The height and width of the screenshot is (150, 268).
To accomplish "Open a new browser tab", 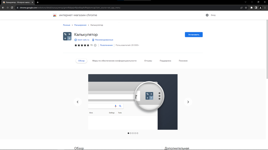I will click(38, 2).
